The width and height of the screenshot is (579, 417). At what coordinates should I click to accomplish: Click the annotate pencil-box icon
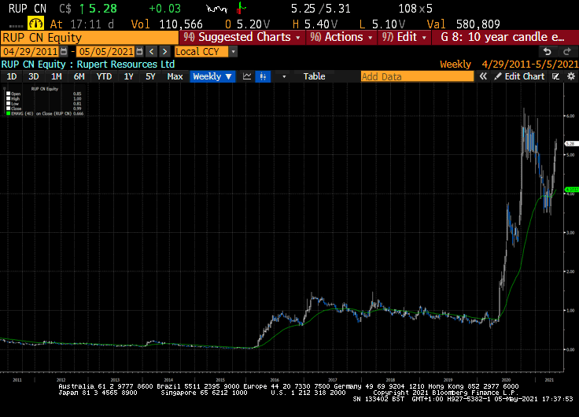556,76
